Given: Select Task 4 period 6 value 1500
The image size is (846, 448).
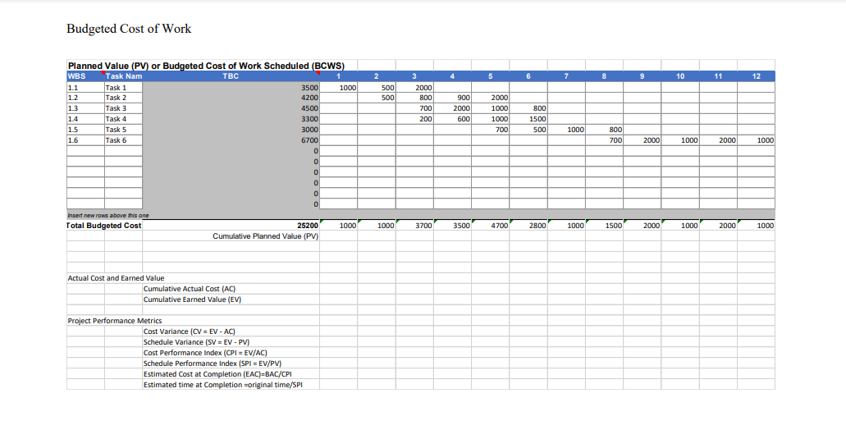Looking at the screenshot, I should coord(528,119).
